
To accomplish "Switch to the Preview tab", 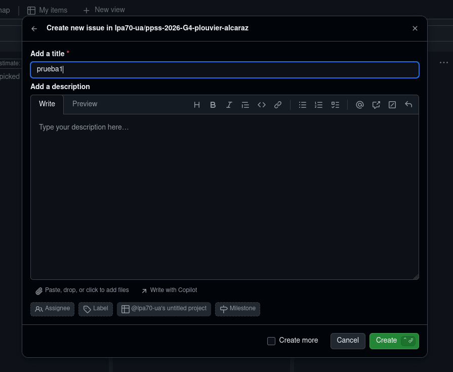I will tap(85, 104).
